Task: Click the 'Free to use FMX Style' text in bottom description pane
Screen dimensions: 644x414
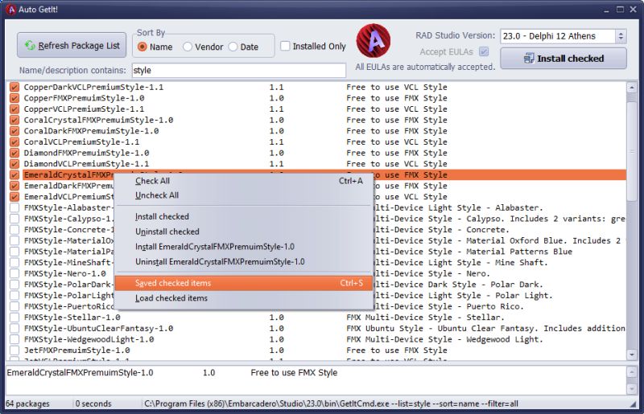Action: click(x=294, y=372)
